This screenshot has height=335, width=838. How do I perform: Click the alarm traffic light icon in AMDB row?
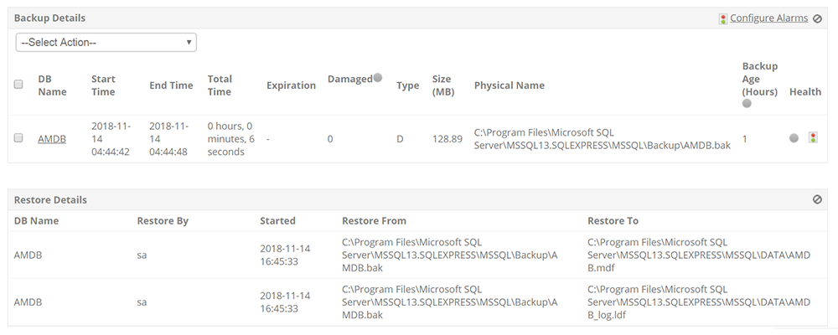click(x=813, y=138)
